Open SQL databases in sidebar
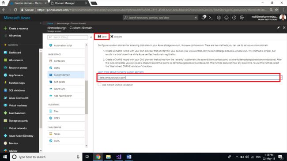The image size is (287, 161). coord(14,90)
